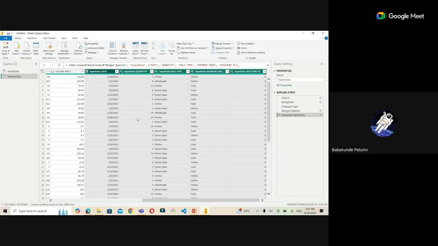The image size is (438, 246).
Task: Switch to the Tools tab
Action: click(75, 38)
